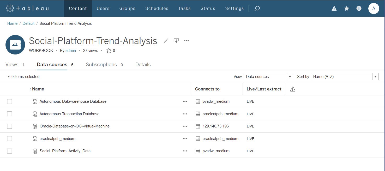Expand the Sort by Name (A–Z) dropdown
This screenshot has height=171, width=385.
[x=345, y=77]
